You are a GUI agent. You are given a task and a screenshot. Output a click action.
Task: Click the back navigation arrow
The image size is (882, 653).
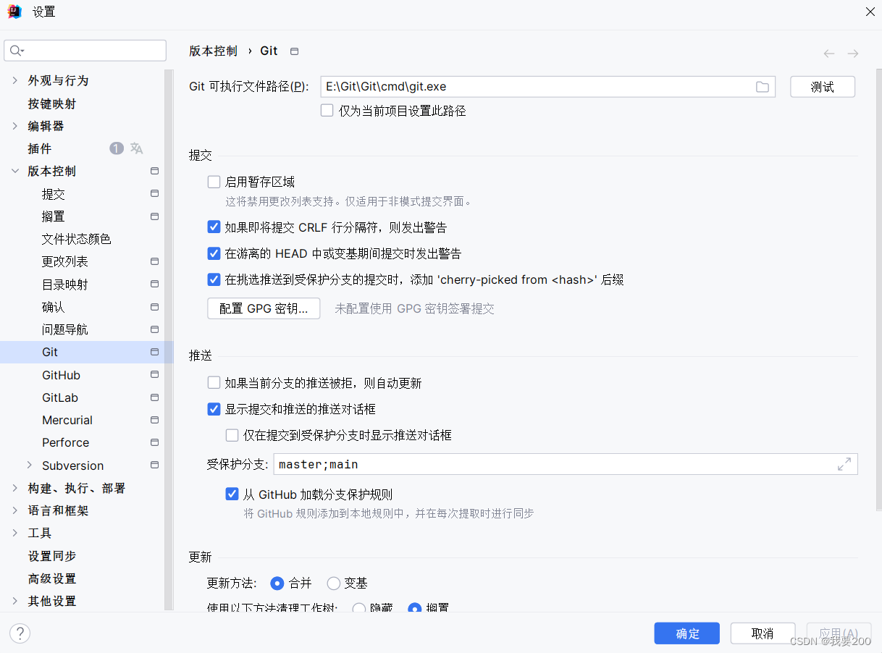click(829, 54)
